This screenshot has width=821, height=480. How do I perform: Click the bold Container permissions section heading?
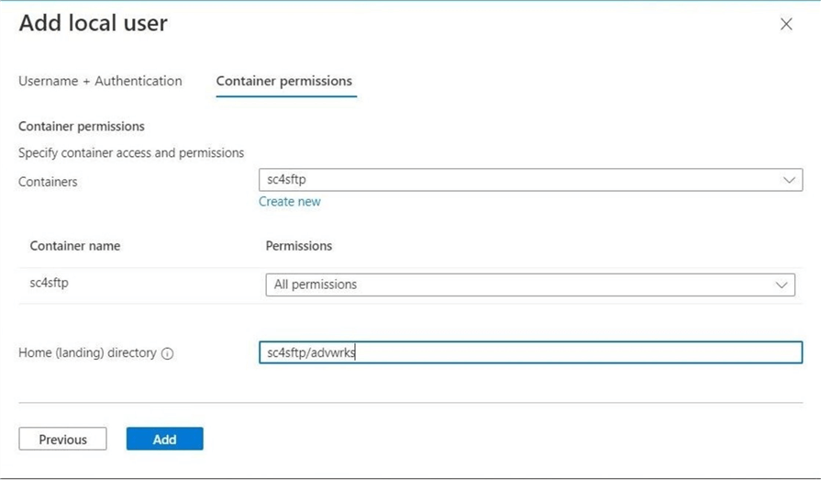(x=82, y=127)
